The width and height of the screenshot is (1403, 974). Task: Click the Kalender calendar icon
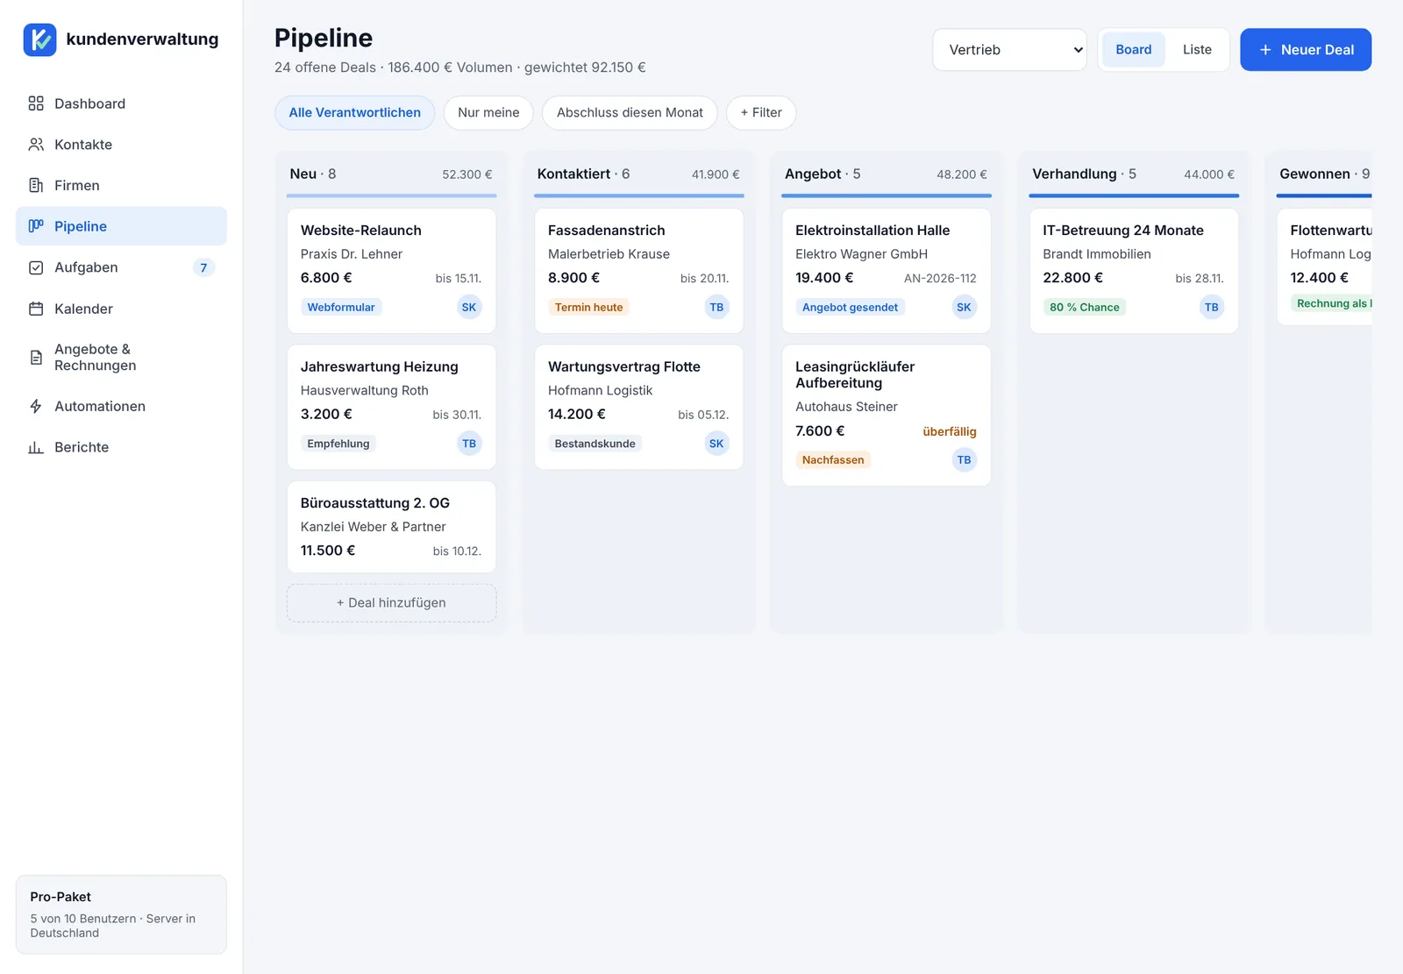coord(36,309)
